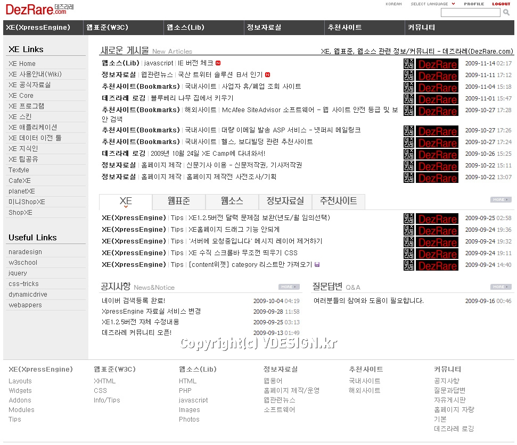The image size is (517, 445).
Task: Open the XE(XpressEngine) main menu
Action: (43, 27)
